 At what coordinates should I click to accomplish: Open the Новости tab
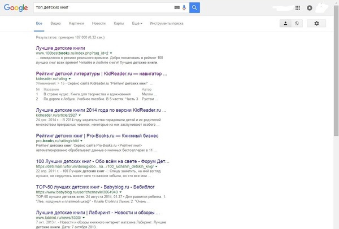click(x=98, y=24)
